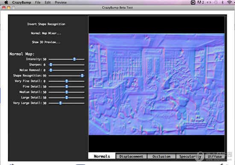Click the Noise Removal: 0 label
235x165 pixels.
[x=32, y=70]
